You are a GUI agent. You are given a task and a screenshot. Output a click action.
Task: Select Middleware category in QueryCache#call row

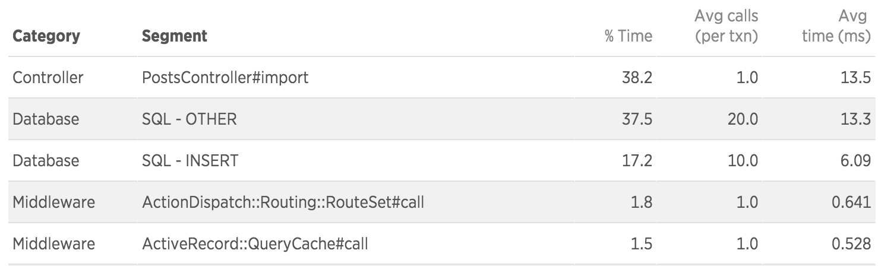53,243
